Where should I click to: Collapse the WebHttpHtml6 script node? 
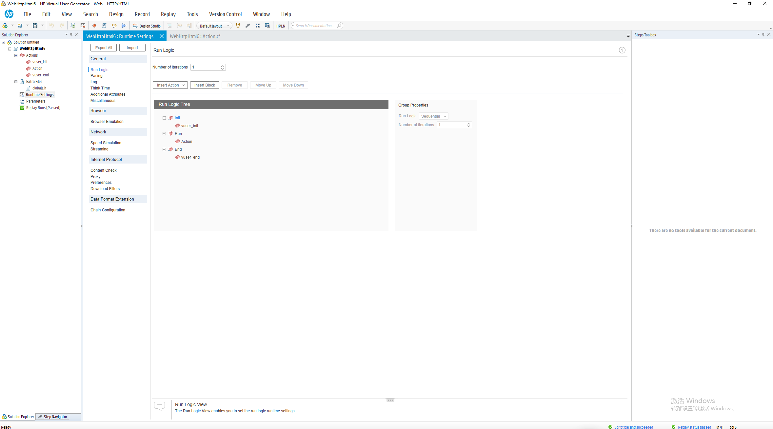click(10, 49)
